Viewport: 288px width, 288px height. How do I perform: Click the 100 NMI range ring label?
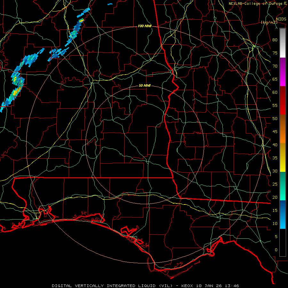[145, 26]
